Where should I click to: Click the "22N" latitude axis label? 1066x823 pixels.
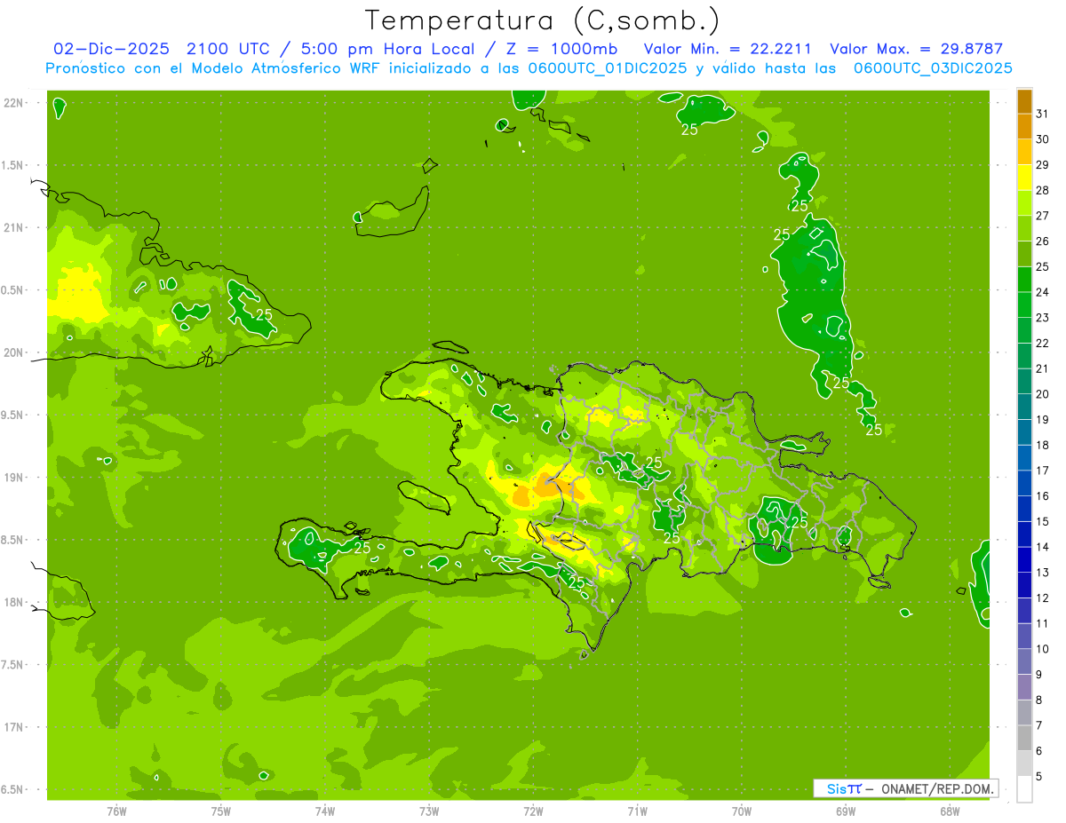pyautogui.click(x=13, y=103)
